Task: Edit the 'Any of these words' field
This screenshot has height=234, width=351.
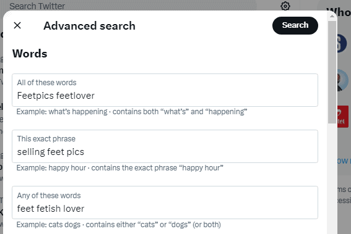Action: tap(165, 203)
